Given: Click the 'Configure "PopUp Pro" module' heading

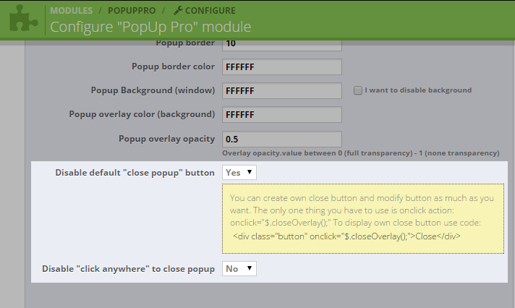Looking at the screenshot, I should click(x=150, y=27).
